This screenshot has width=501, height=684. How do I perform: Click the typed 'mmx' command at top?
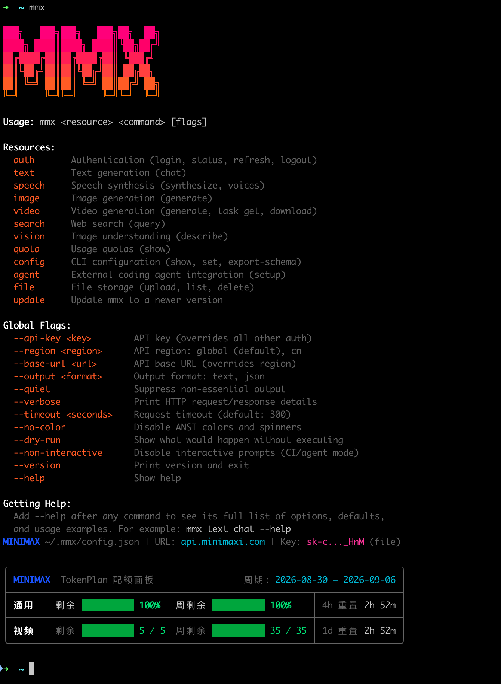(x=37, y=8)
